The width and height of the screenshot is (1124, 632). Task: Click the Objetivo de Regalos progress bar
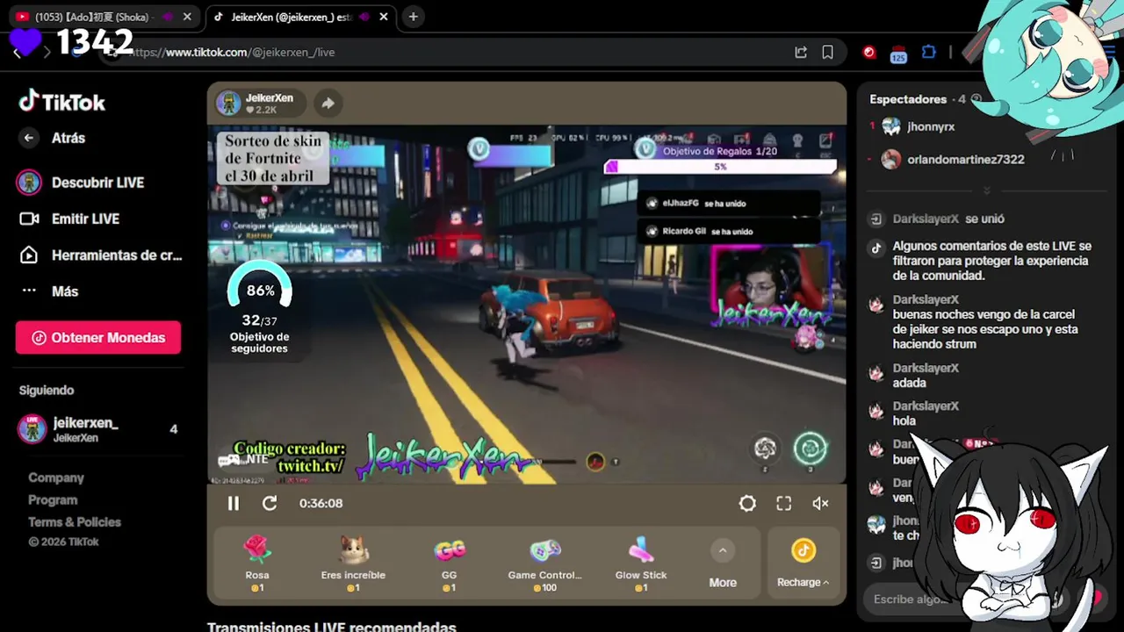click(719, 167)
